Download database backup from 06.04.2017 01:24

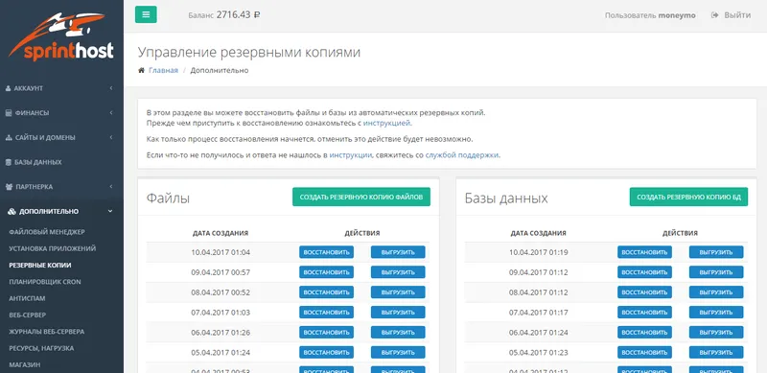tap(716, 333)
